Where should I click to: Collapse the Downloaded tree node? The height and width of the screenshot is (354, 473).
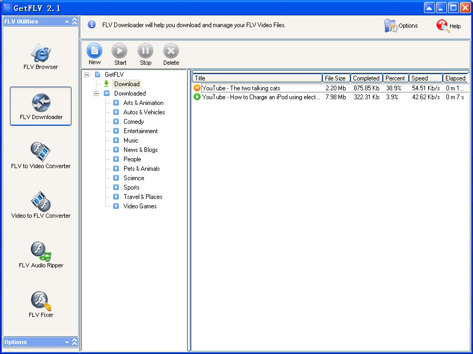point(96,93)
